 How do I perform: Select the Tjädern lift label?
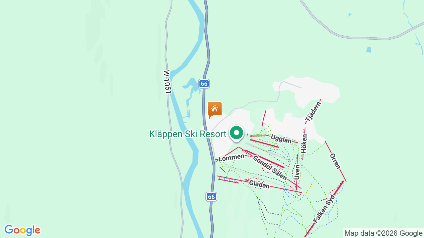313,111
